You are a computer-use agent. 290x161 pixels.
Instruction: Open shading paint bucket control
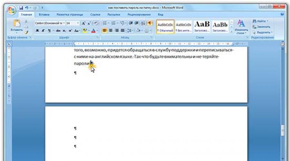pos(138,31)
